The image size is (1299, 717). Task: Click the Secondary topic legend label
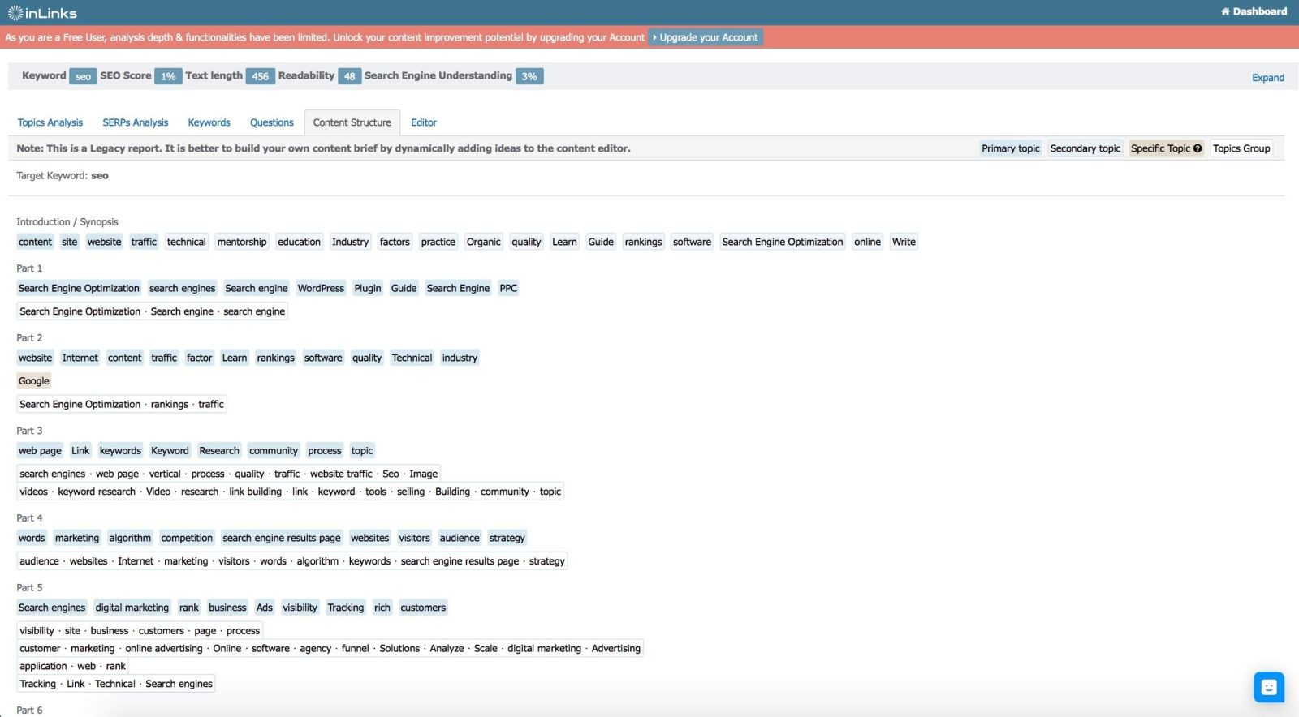point(1085,148)
